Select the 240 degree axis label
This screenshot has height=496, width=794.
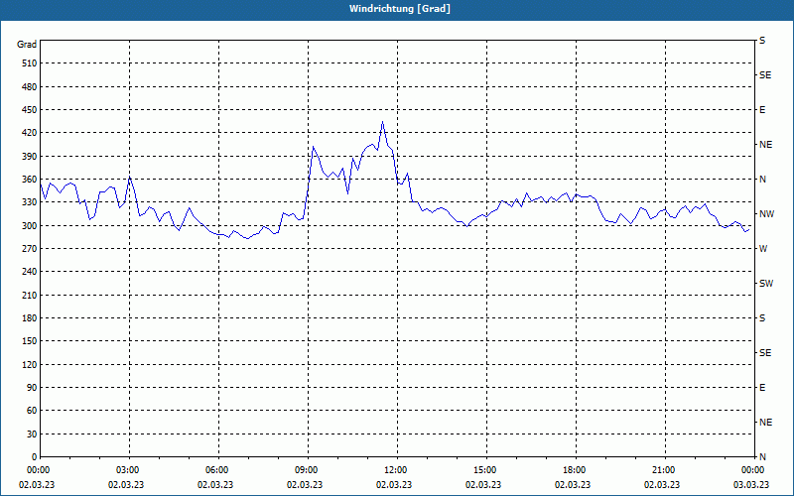[x=30, y=272]
